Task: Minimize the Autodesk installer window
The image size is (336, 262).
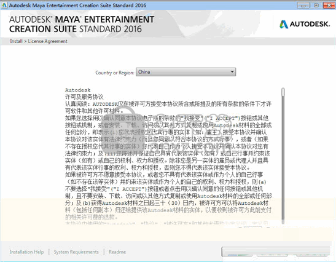Action: click(303, 6)
